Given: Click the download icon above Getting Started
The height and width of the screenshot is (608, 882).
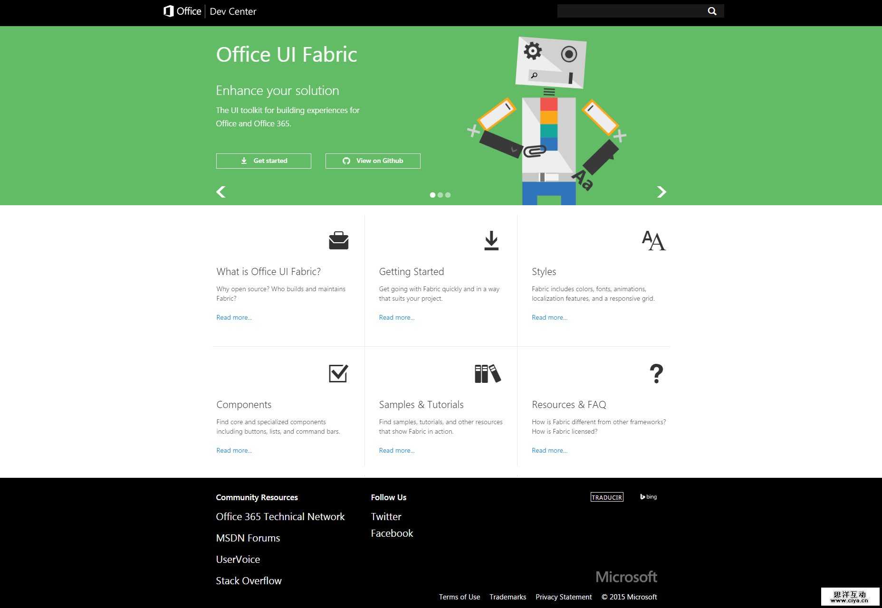Looking at the screenshot, I should 491,240.
